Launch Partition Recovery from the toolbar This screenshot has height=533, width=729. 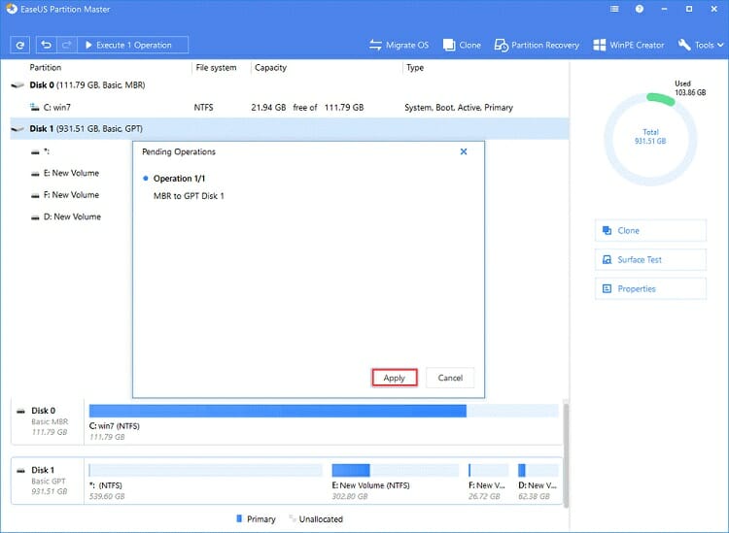click(x=537, y=45)
